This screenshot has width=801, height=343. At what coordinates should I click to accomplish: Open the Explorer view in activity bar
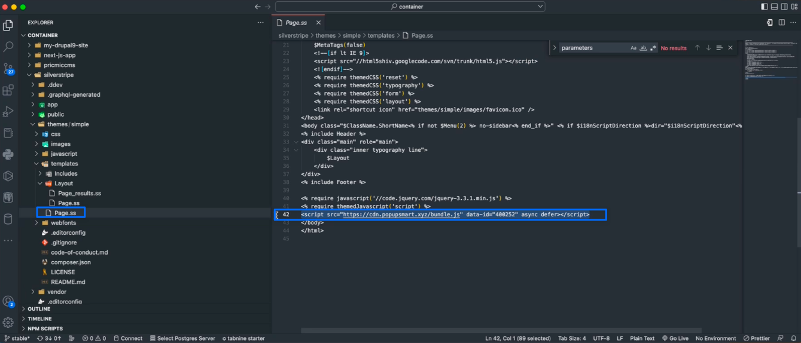click(8, 25)
